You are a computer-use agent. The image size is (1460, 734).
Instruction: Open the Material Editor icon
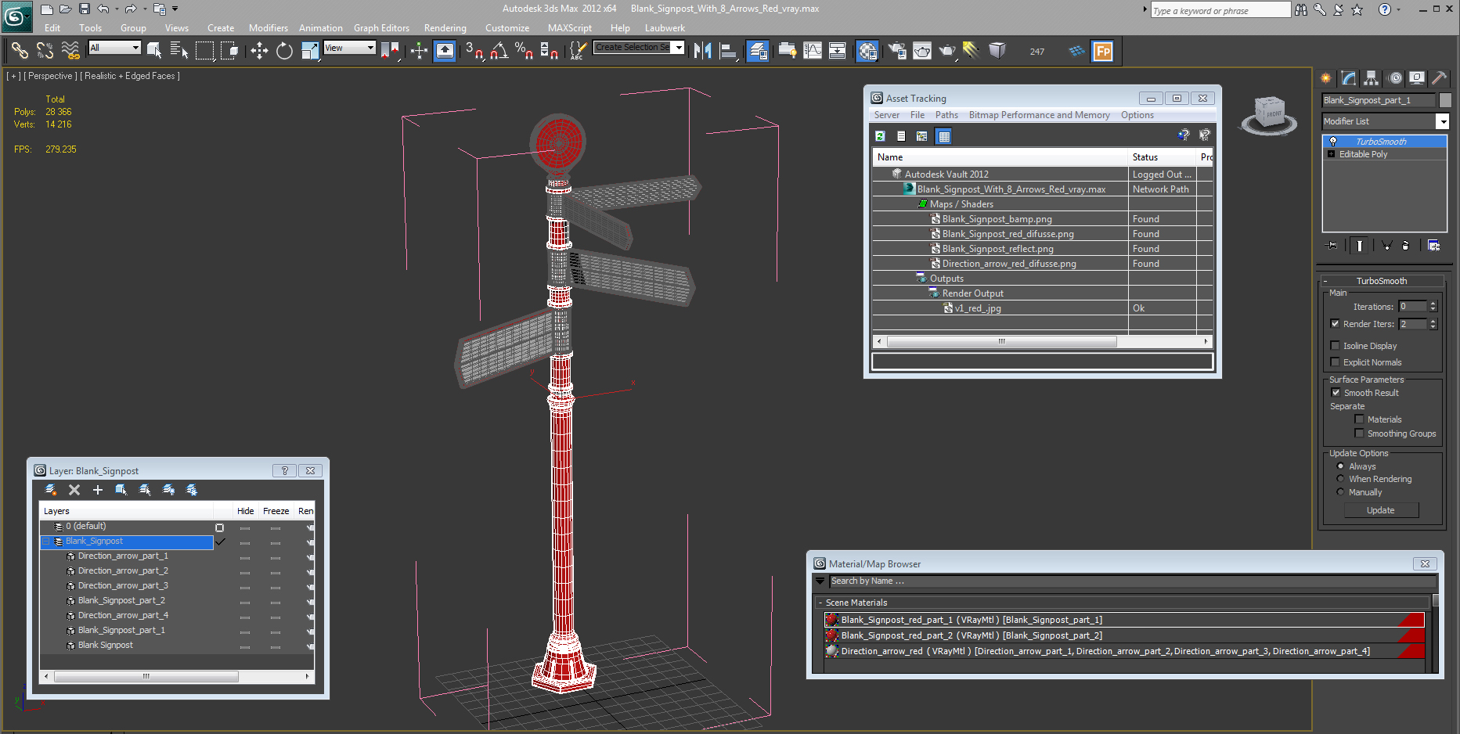[x=867, y=51]
